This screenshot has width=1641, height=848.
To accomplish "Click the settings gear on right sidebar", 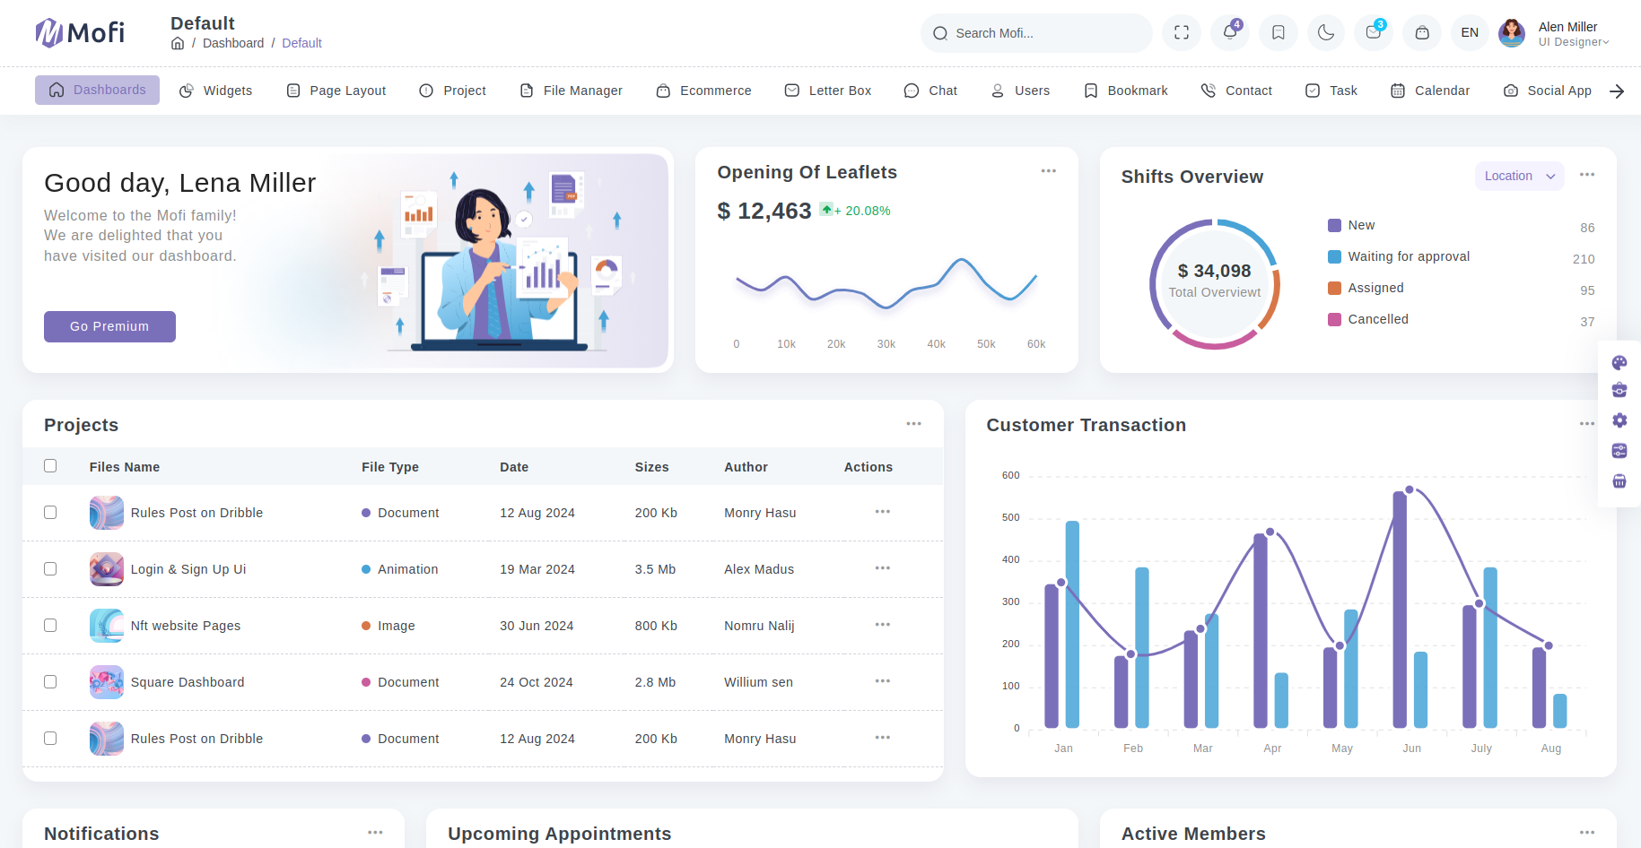I will point(1619,420).
